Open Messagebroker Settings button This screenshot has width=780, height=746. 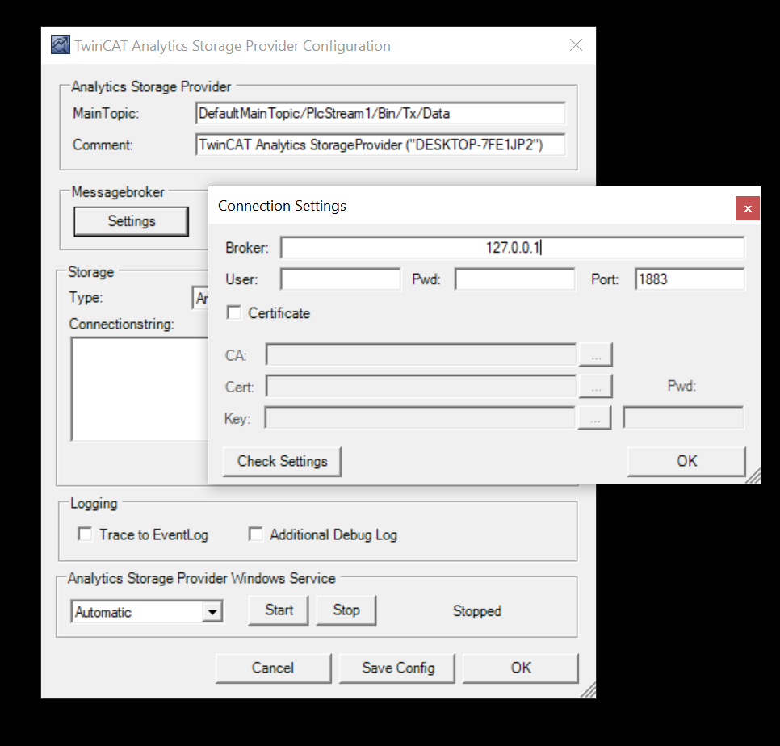(132, 221)
